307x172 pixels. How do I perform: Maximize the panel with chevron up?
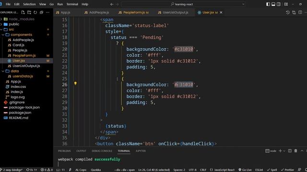tap(302, 151)
